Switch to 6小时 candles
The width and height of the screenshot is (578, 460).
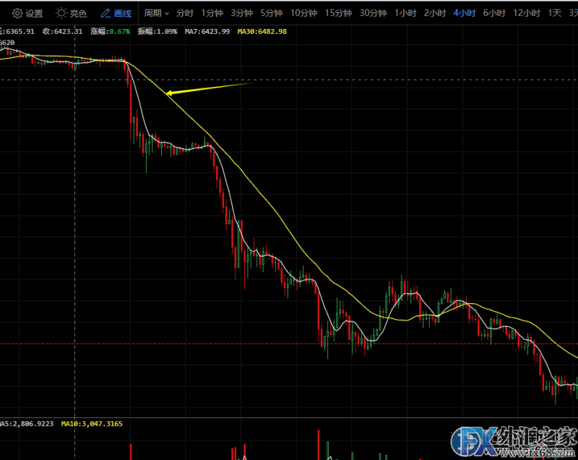[493, 13]
